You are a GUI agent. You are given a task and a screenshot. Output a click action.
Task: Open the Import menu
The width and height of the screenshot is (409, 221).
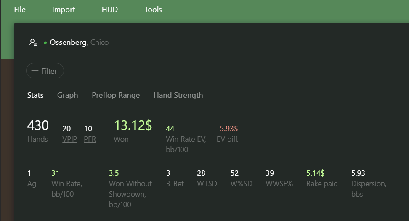tap(64, 10)
